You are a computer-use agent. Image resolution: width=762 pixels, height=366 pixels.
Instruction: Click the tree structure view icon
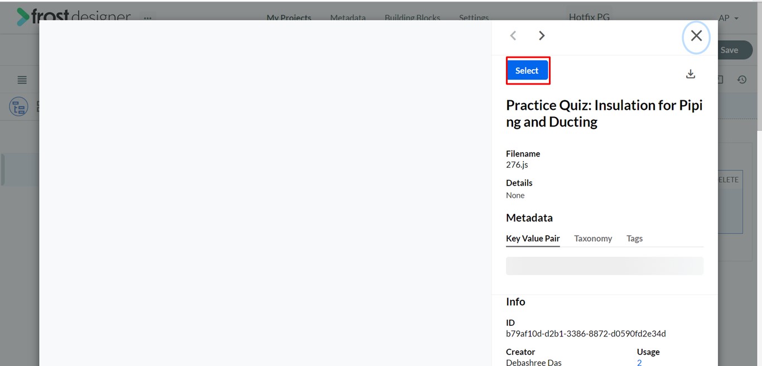click(x=18, y=107)
